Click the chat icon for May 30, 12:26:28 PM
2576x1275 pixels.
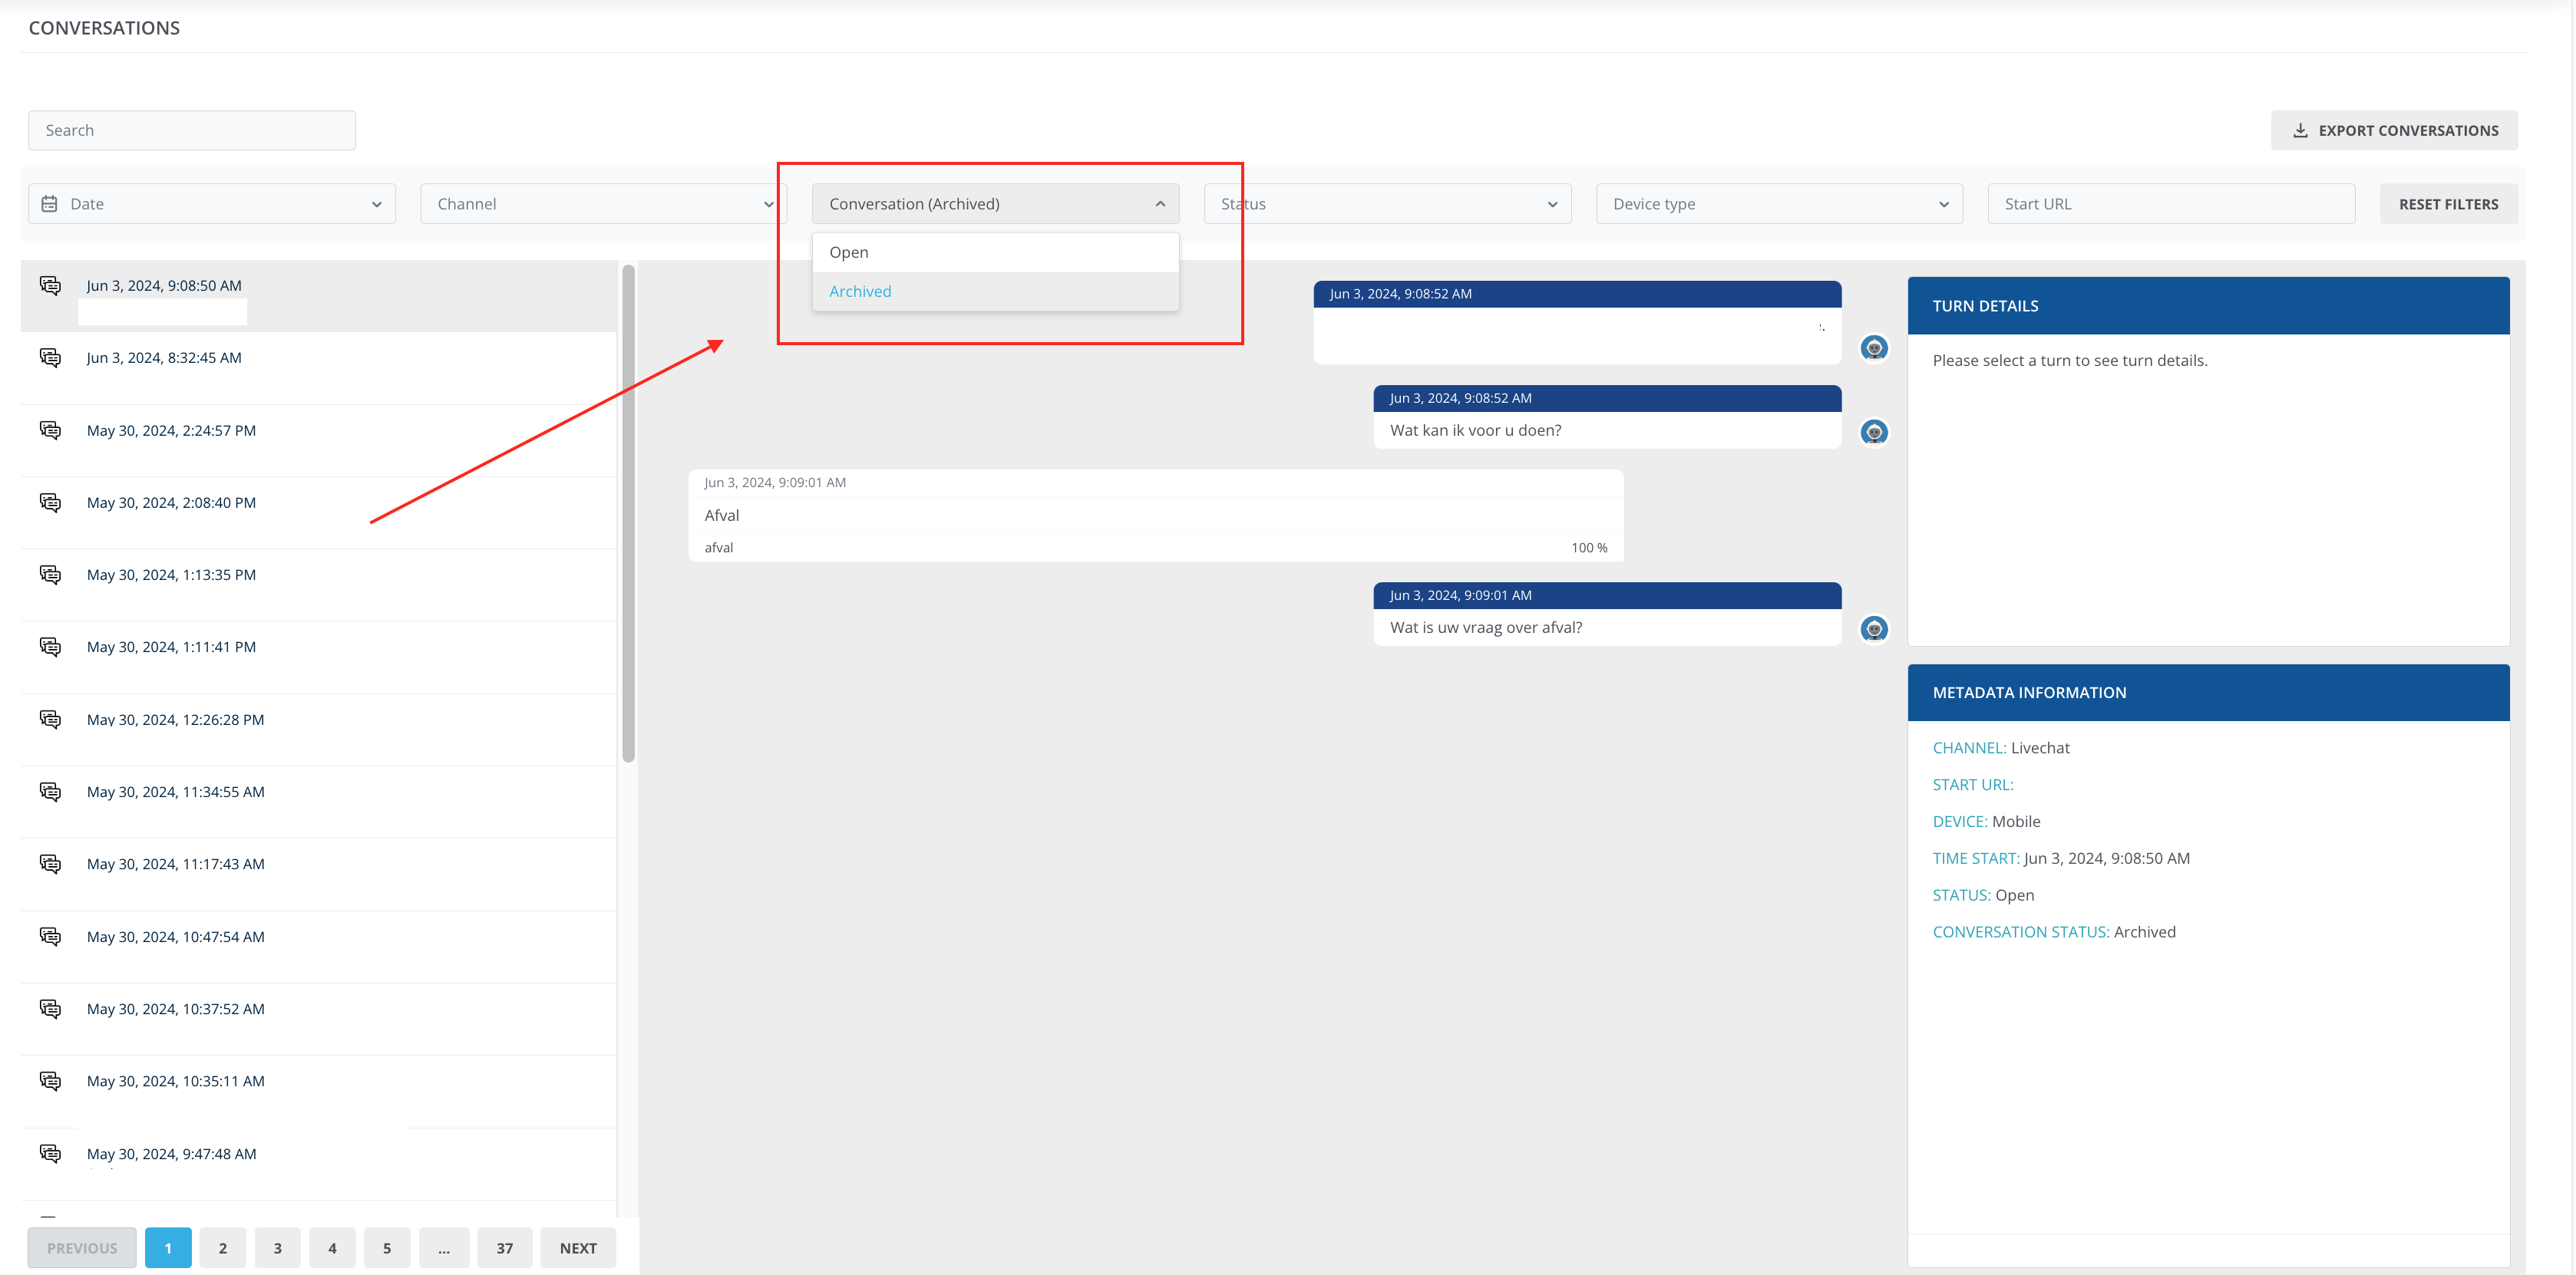click(50, 720)
